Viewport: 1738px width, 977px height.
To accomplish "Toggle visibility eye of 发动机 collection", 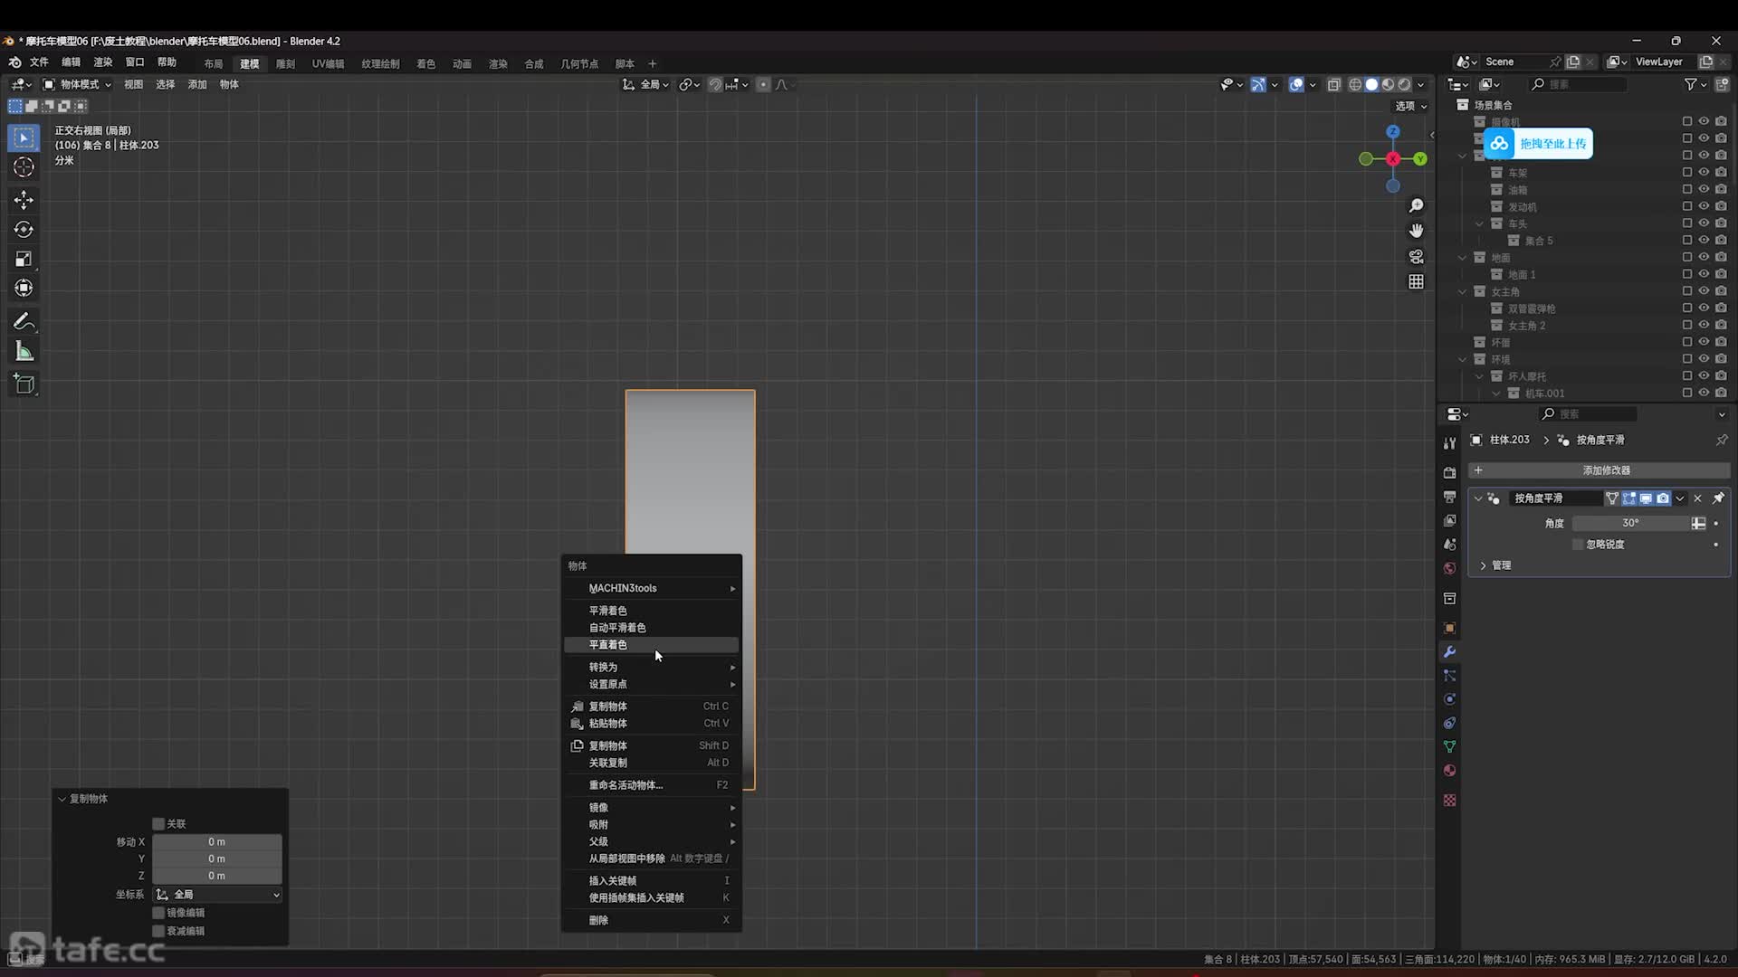I will [1704, 206].
